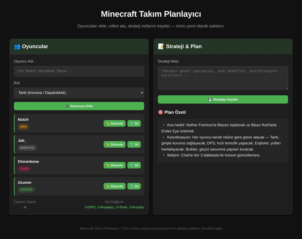This screenshot has height=239, width=302.
Task: Click the Oyuncu Adı name input field
Action: (79, 71)
